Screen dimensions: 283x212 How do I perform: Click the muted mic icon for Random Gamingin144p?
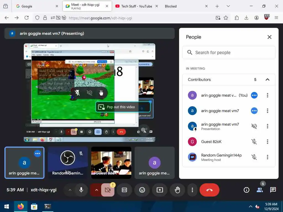[254, 157]
